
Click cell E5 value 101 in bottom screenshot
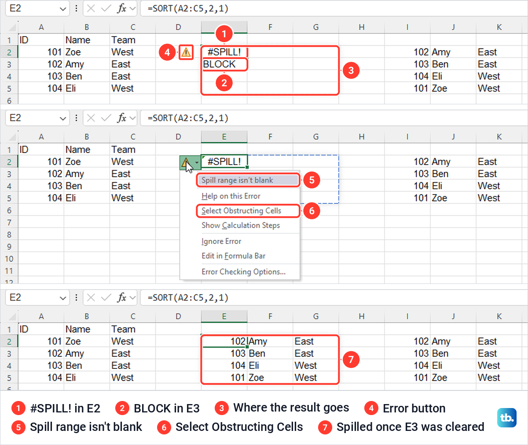pyautogui.click(x=224, y=378)
